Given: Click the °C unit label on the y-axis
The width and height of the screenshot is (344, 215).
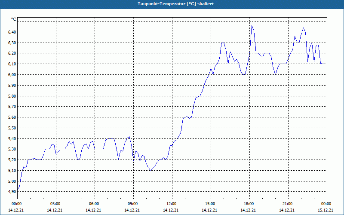Looking at the screenshot, I should [14, 19].
